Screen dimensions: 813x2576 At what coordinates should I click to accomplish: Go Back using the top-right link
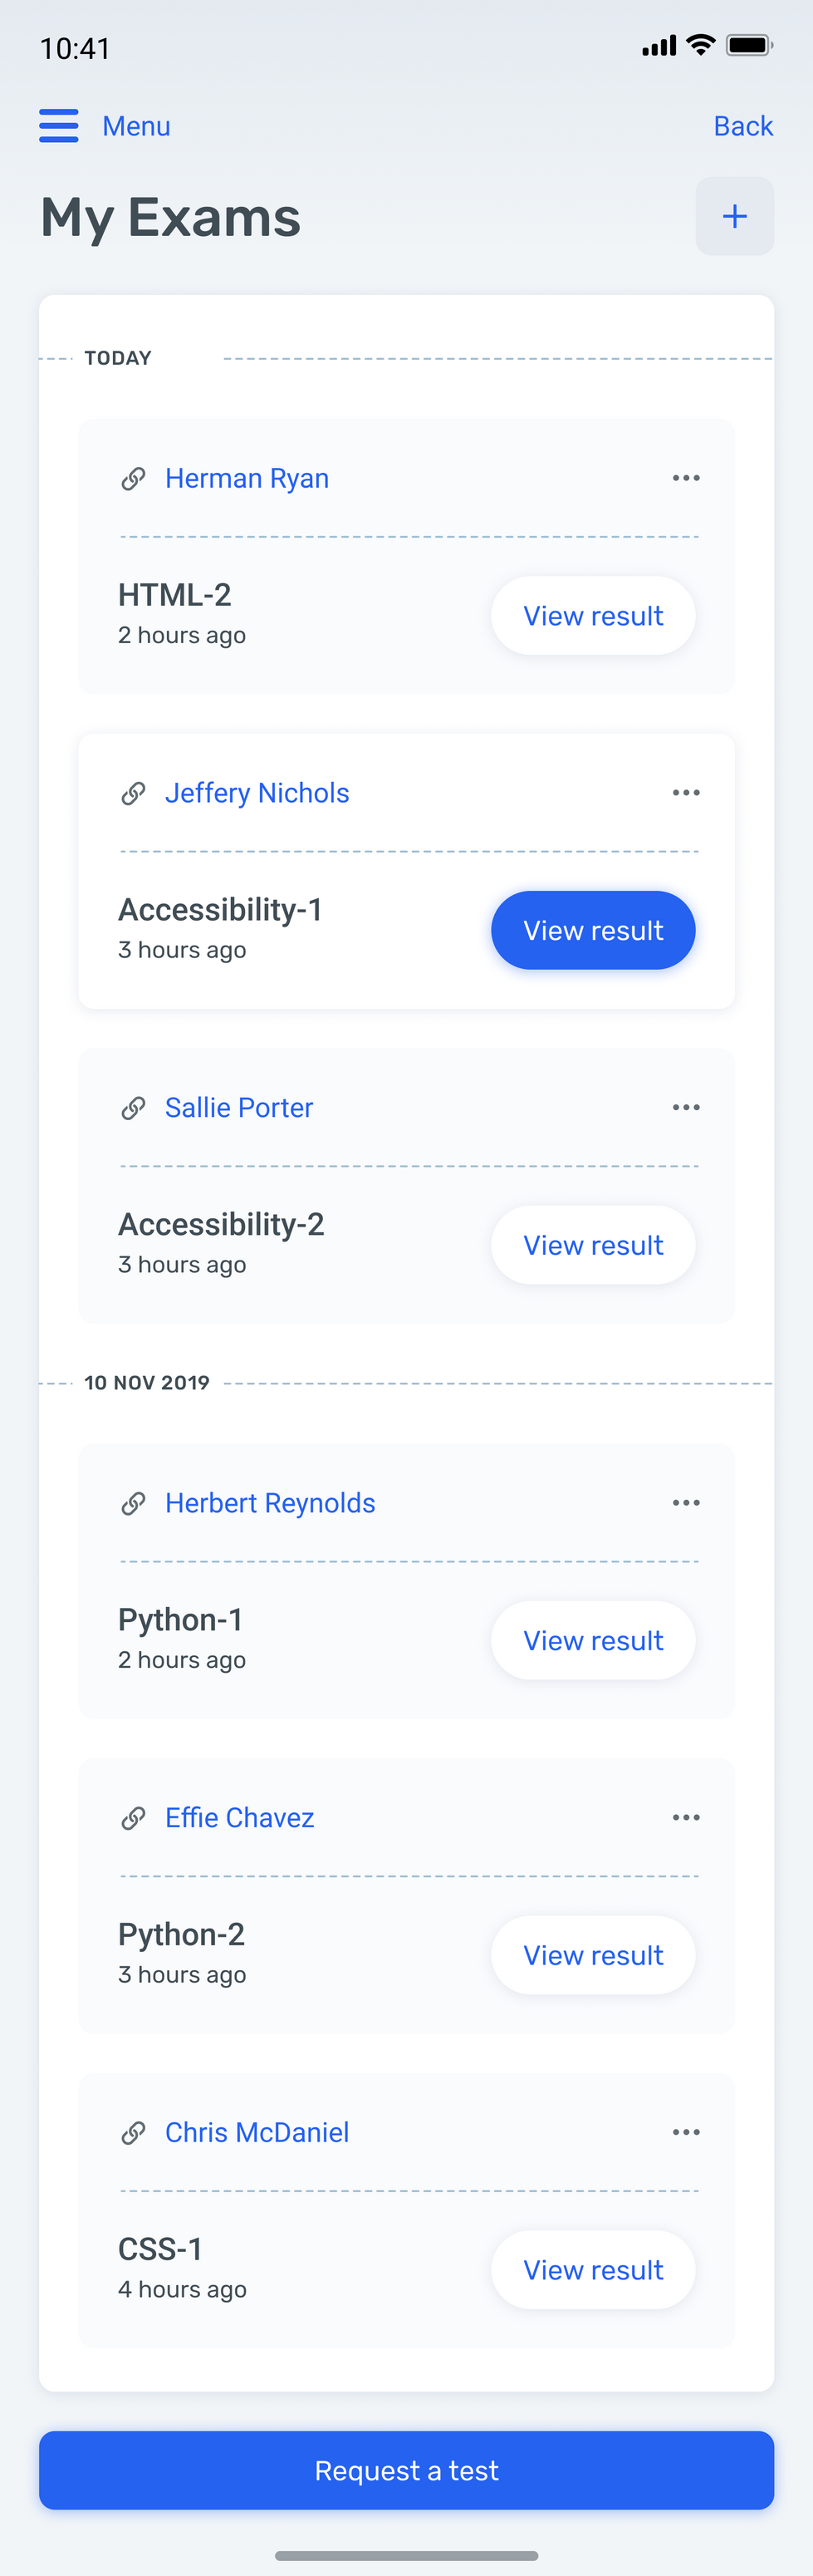[x=743, y=126]
